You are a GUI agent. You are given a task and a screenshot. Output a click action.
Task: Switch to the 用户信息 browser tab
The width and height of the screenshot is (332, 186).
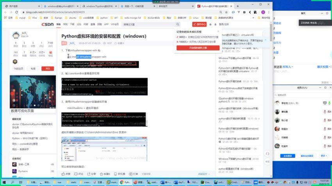click(22, 6)
